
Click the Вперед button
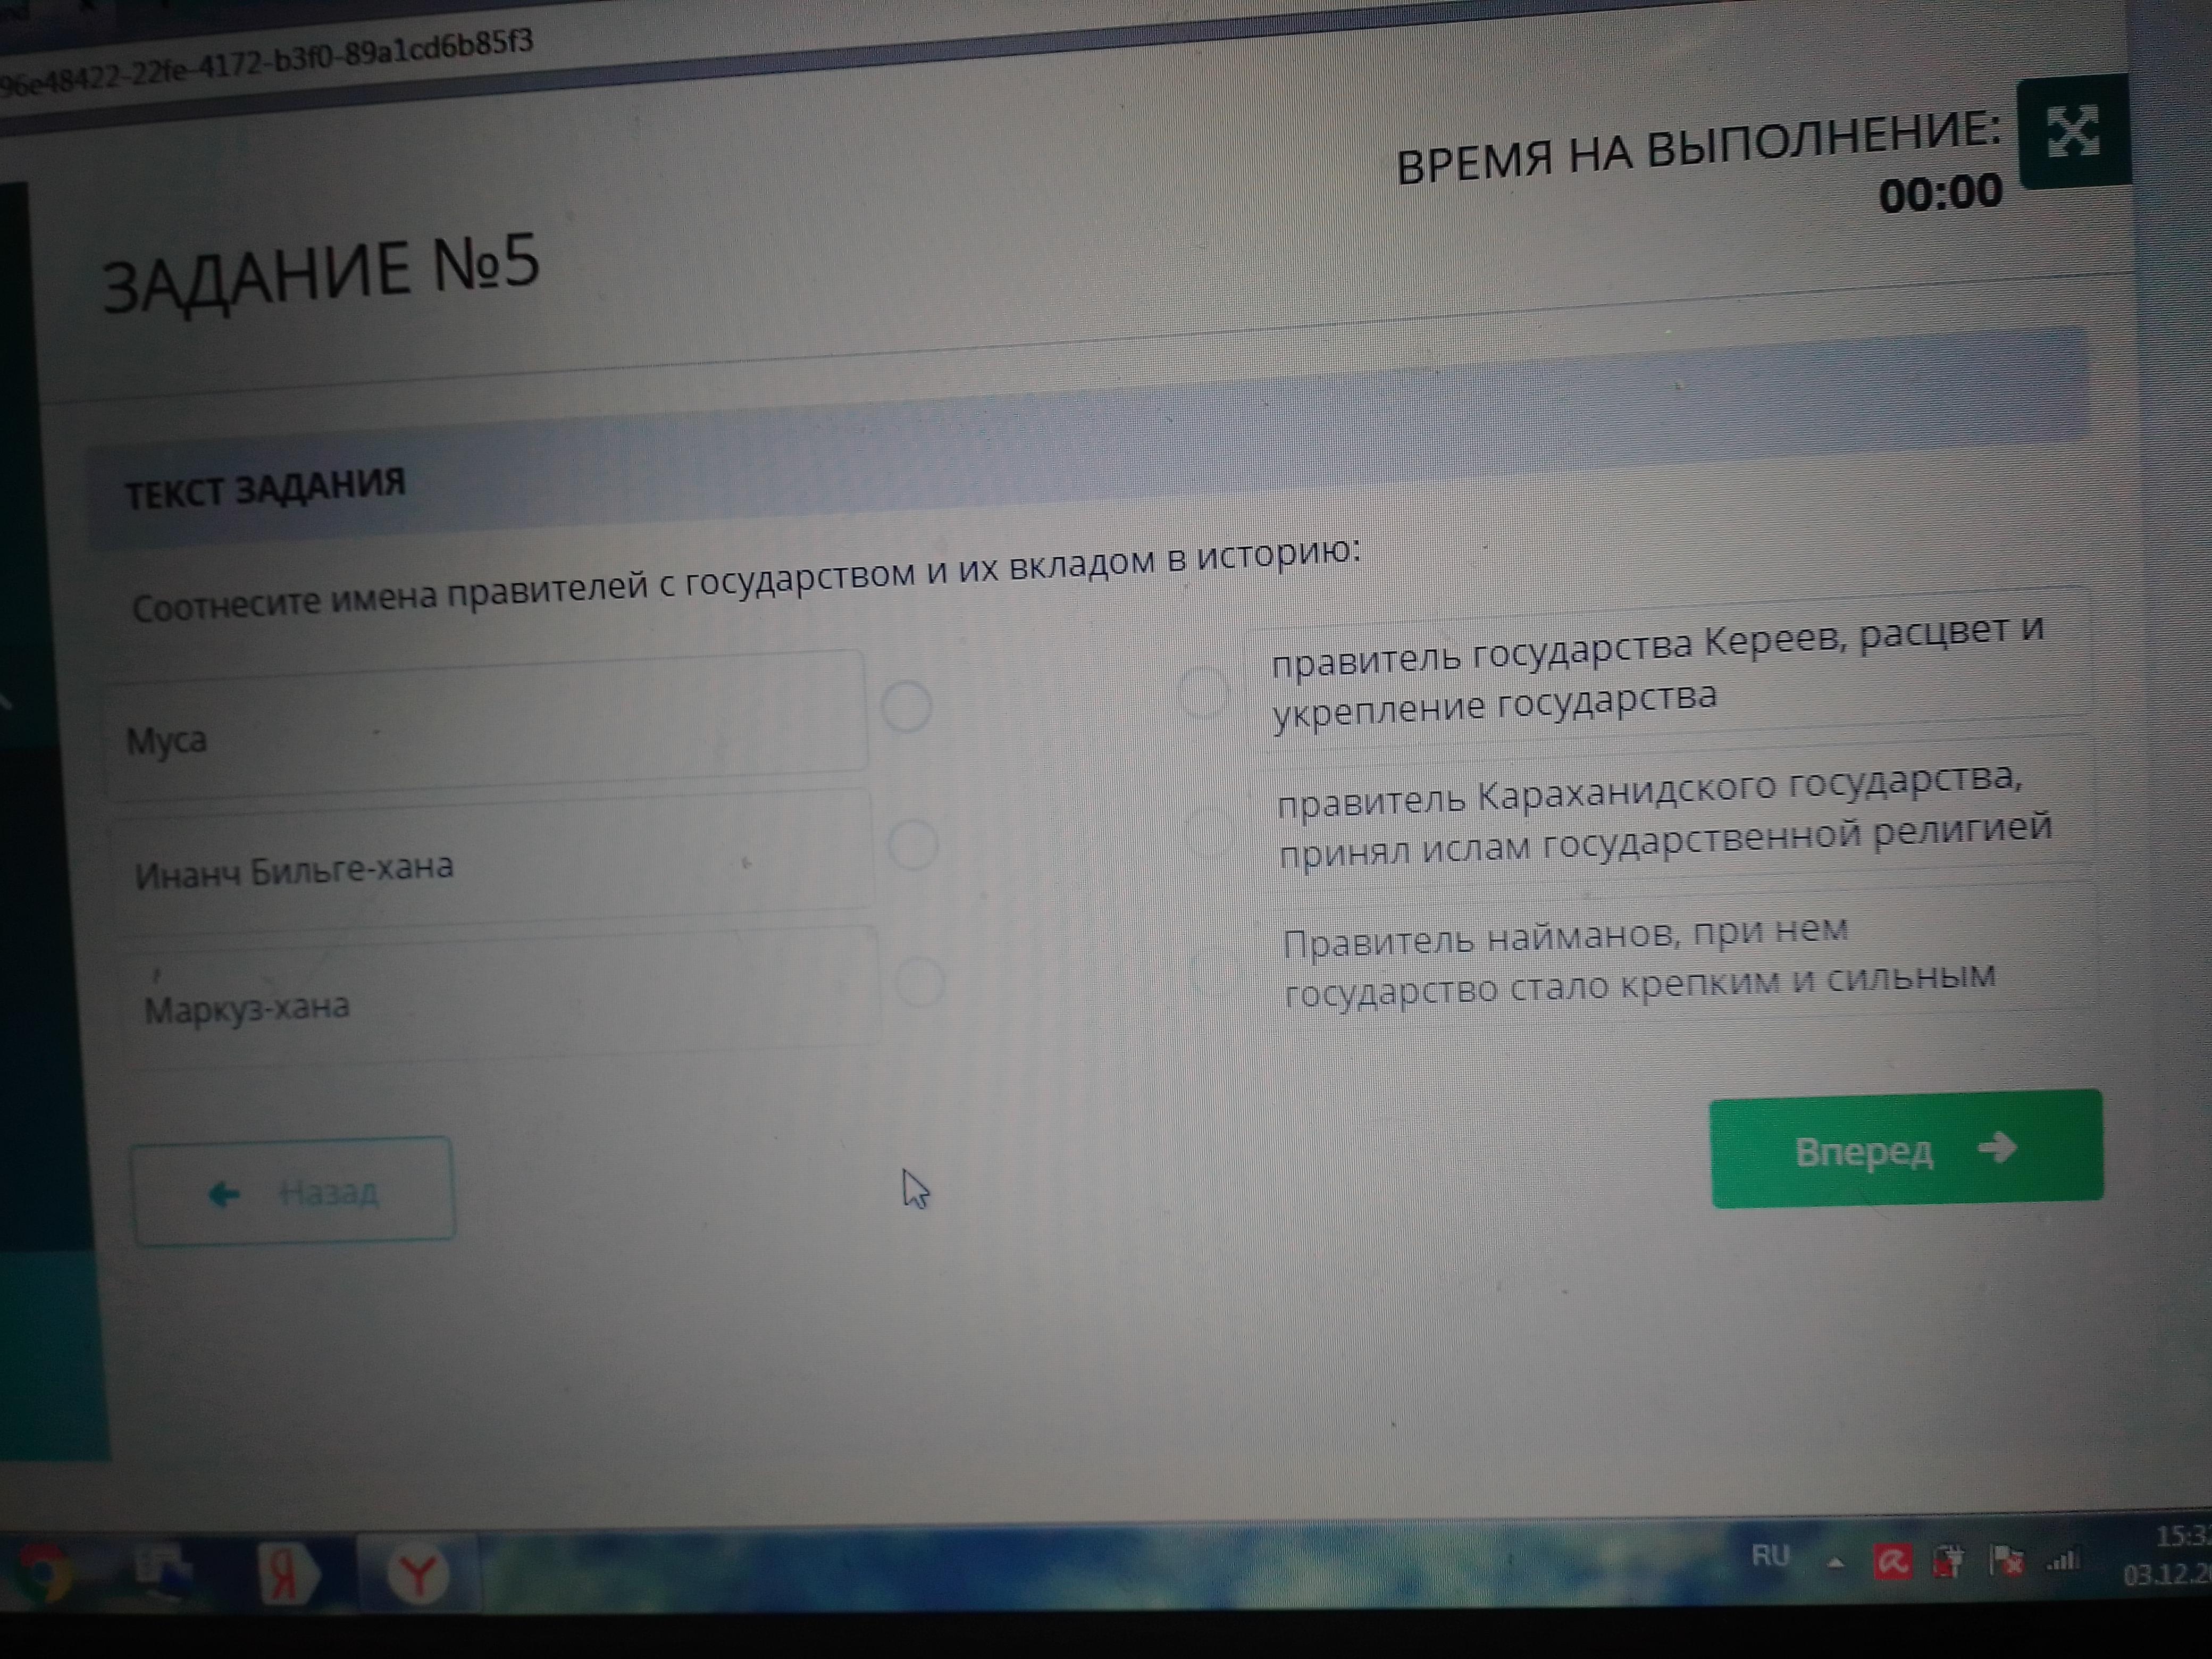click(1906, 1149)
